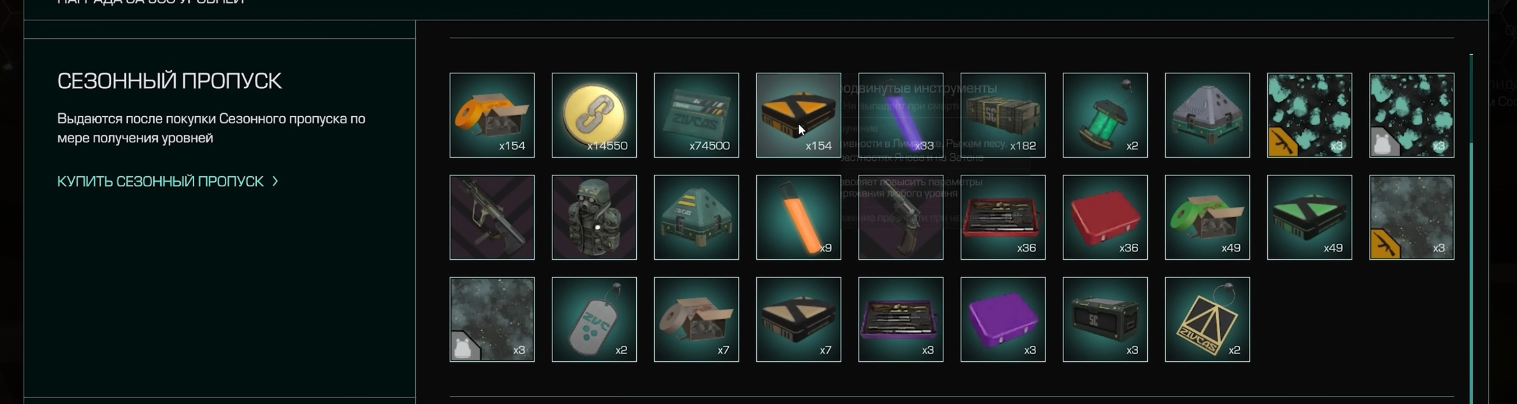Select the red case x36 reward
This screenshot has width=1517, height=404.
coord(1105,217)
